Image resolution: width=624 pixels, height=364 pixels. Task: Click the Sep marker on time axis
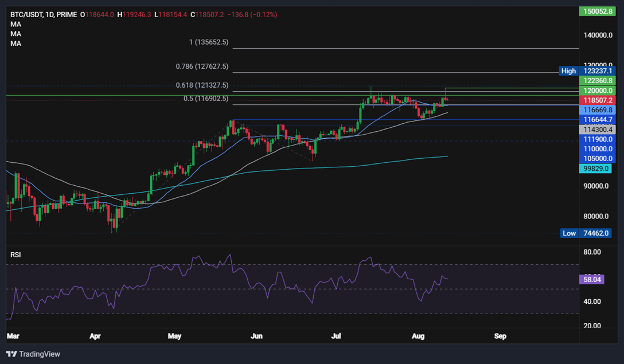click(x=500, y=335)
